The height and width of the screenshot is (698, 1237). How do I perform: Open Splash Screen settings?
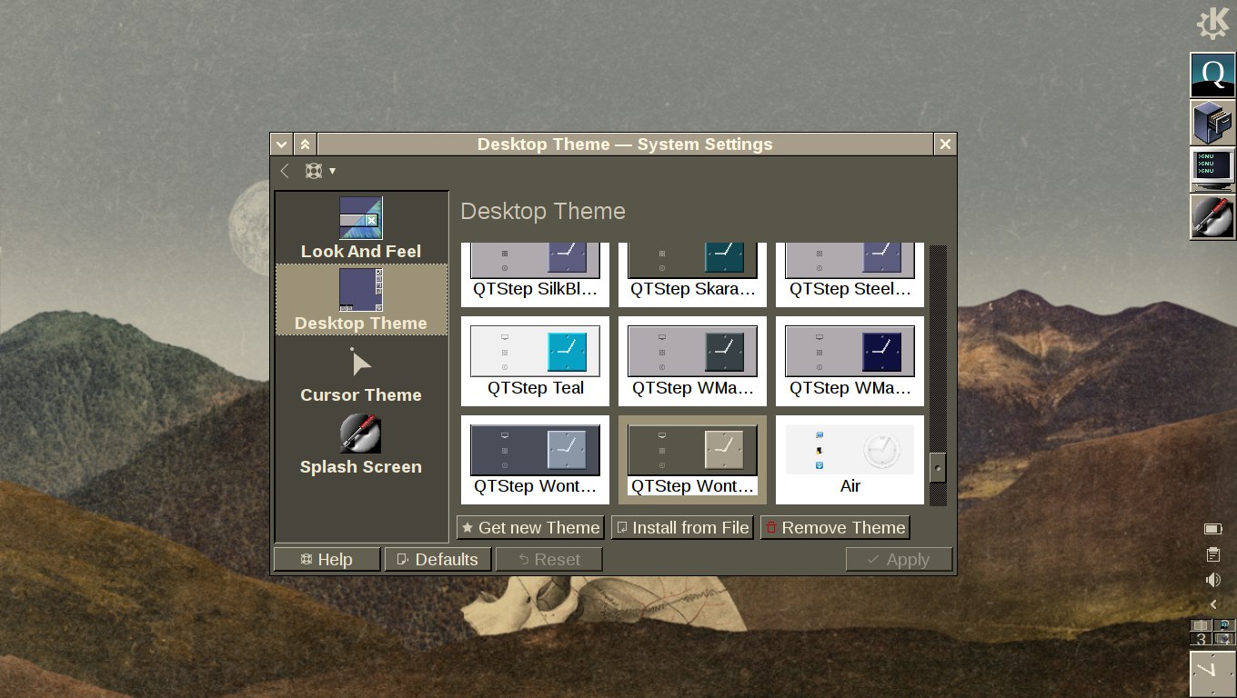tap(361, 444)
